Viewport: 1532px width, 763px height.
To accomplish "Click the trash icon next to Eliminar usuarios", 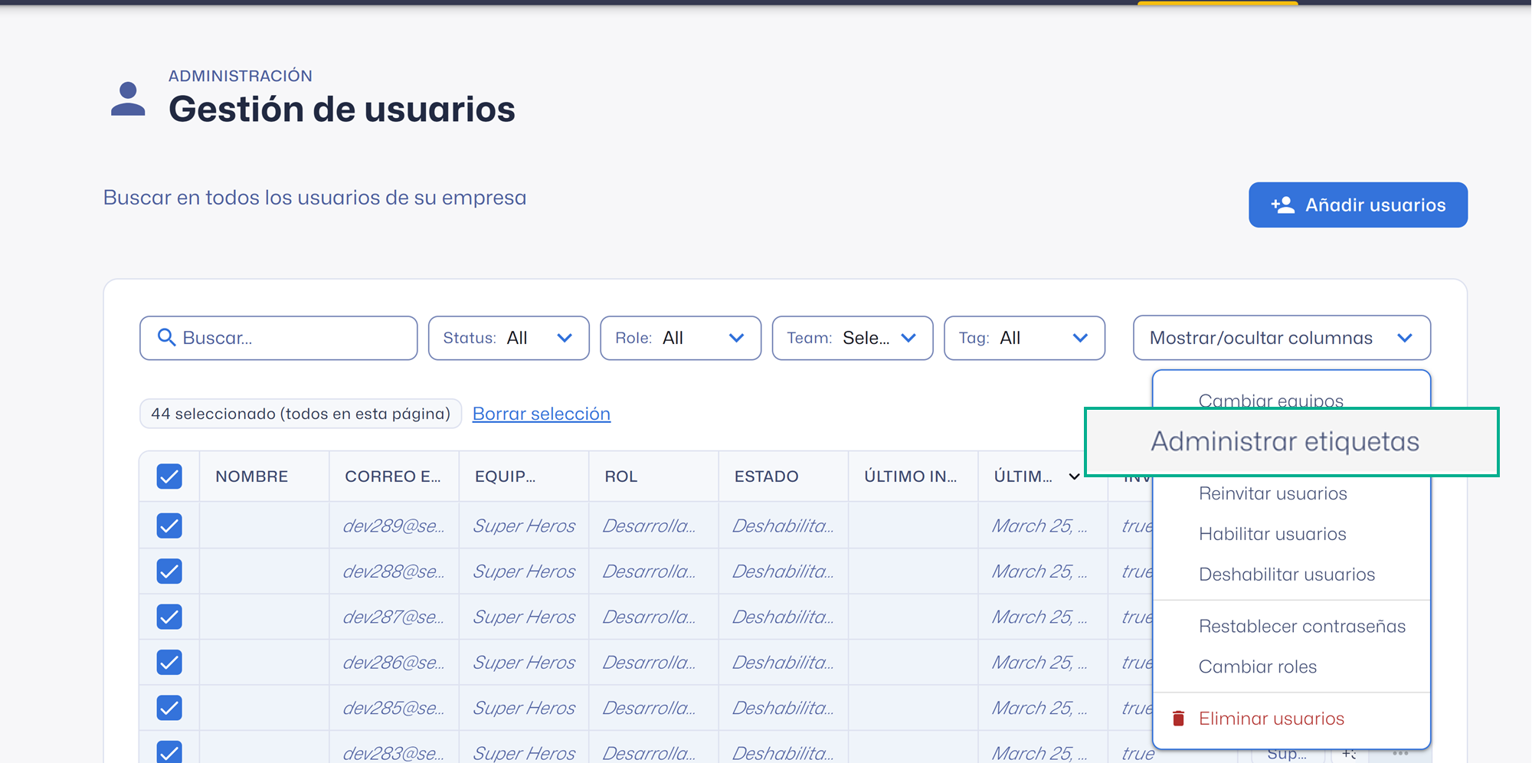I will (1179, 718).
